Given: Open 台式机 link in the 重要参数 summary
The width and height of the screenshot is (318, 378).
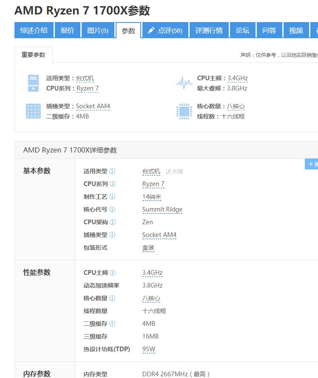Looking at the screenshot, I should coord(85,78).
